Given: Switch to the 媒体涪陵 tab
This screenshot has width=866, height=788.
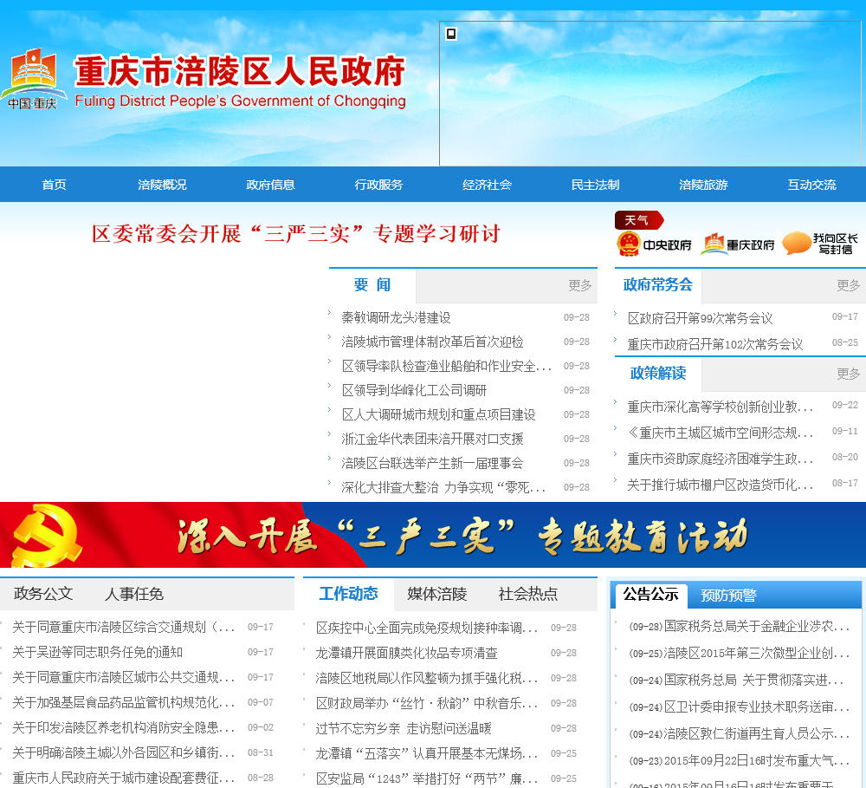Looking at the screenshot, I should [x=437, y=594].
